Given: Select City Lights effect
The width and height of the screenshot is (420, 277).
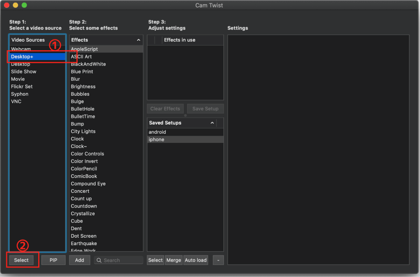Looking at the screenshot, I should pyautogui.click(x=106, y=131).
